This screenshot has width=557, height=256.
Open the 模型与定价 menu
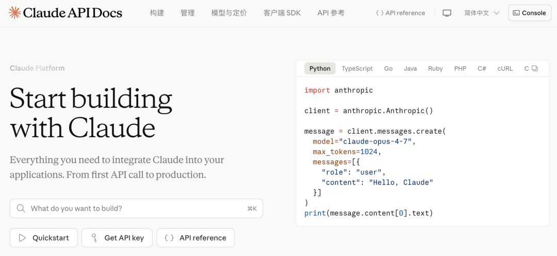click(229, 13)
